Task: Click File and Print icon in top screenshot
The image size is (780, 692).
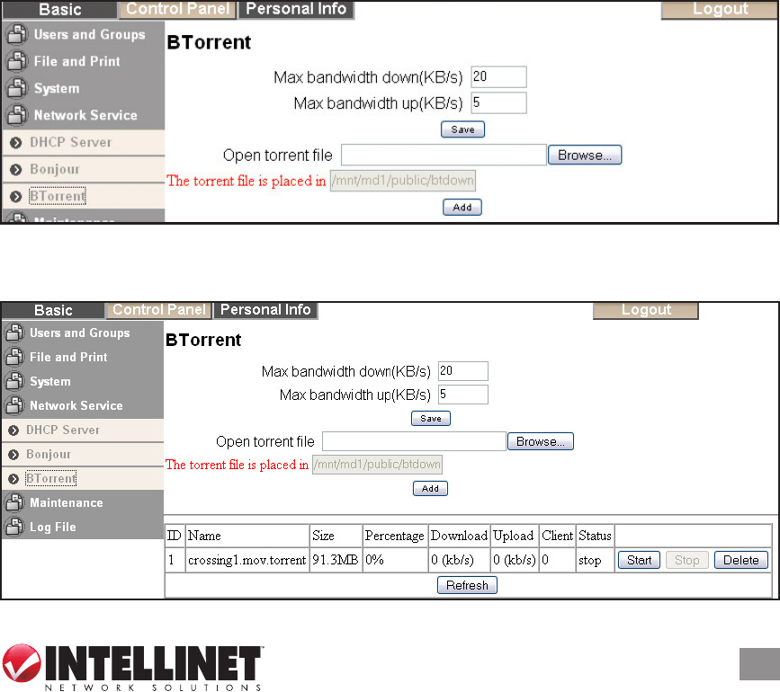Action: pyautogui.click(x=16, y=61)
